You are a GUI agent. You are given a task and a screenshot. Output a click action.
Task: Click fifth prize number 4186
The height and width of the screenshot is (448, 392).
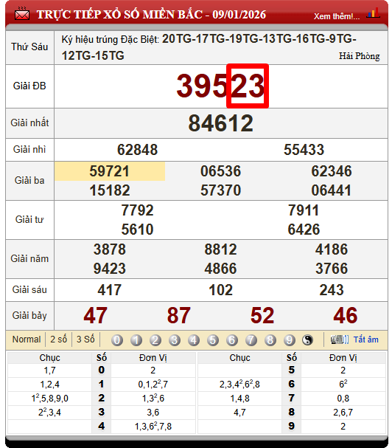pyautogui.click(x=332, y=249)
